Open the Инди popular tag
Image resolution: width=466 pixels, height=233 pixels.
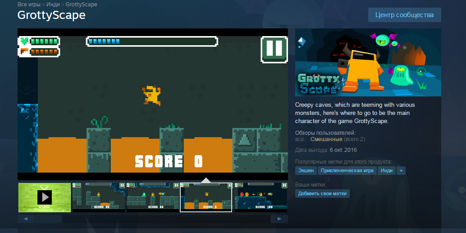pyautogui.click(x=387, y=171)
